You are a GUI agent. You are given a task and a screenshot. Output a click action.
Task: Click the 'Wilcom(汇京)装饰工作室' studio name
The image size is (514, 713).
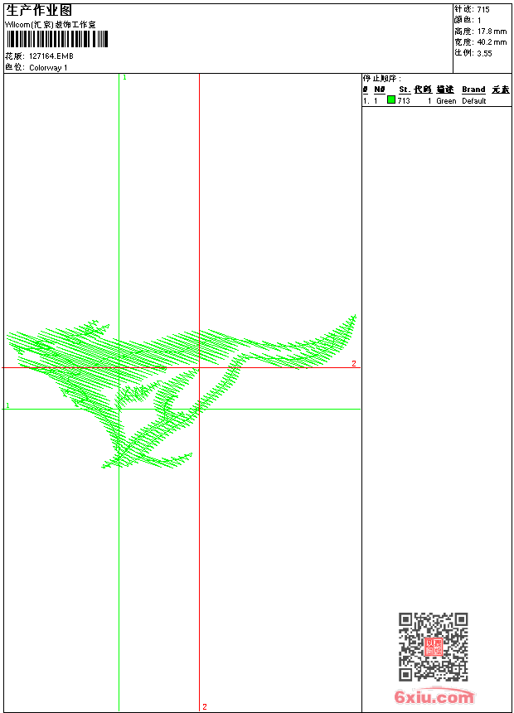tap(50, 25)
